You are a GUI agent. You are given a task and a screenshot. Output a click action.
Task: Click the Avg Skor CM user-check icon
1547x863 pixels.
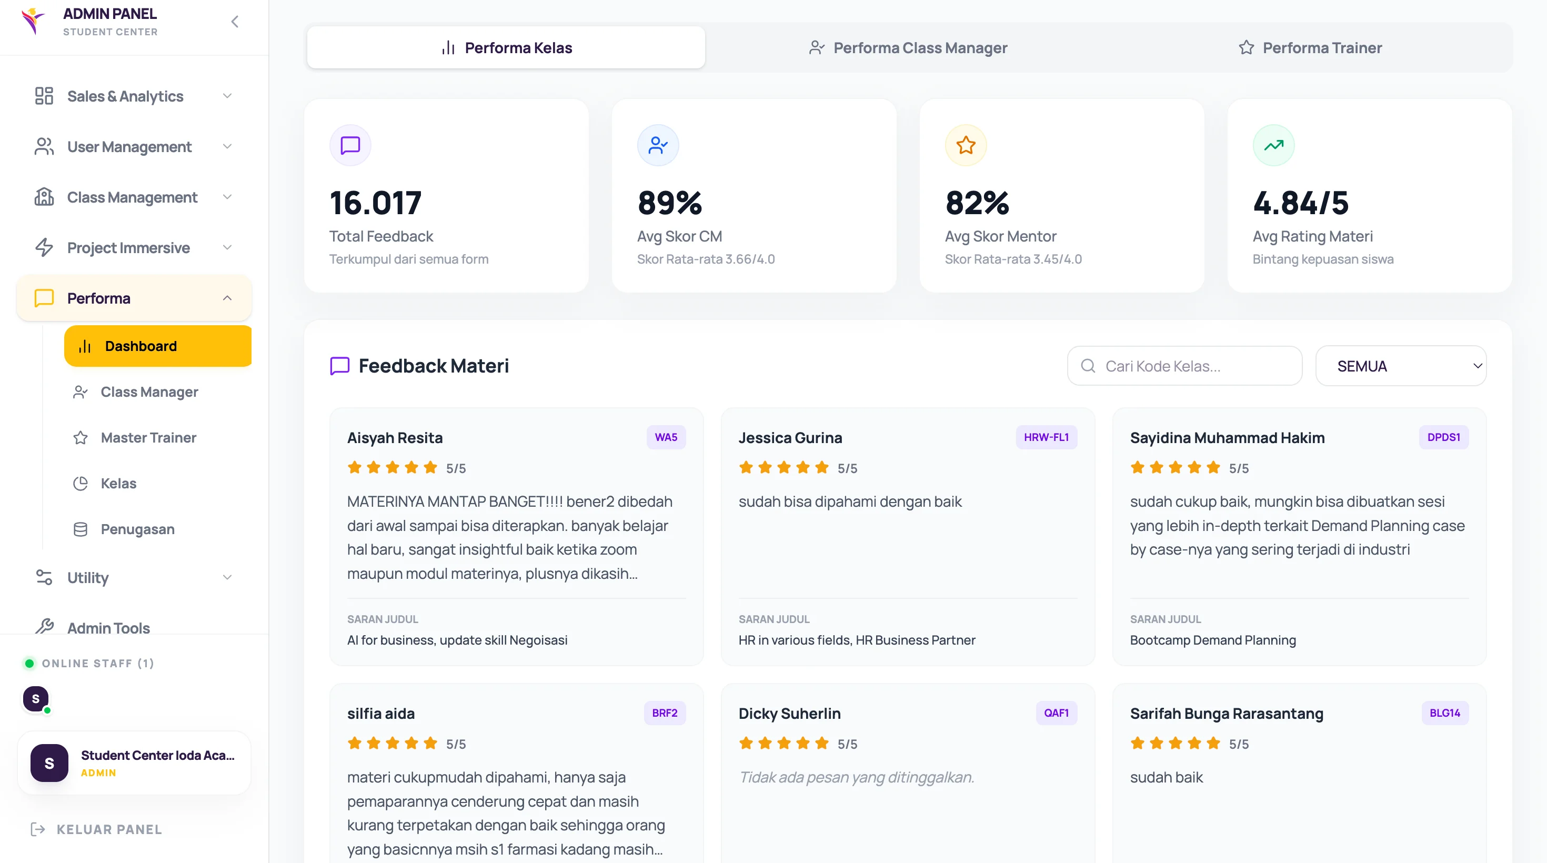[x=658, y=145]
